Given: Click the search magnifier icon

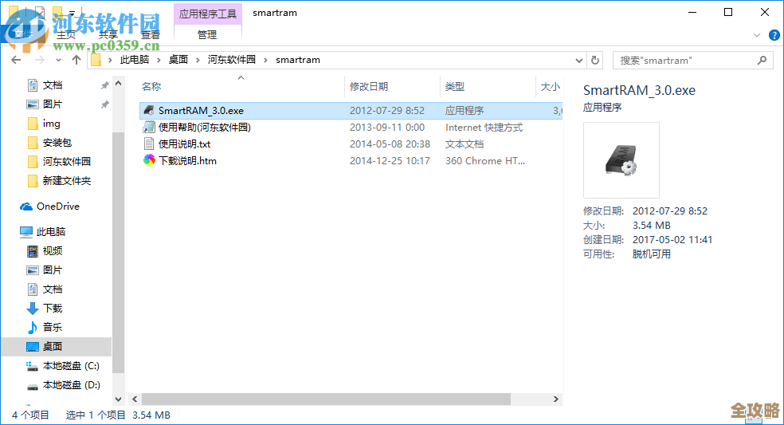Looking at the screenshot, I should pos(762,60).
